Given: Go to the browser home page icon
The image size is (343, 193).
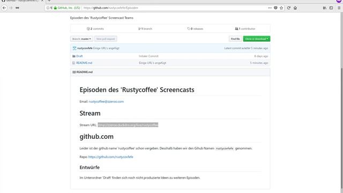Looking at the screenshot, I should (x=295, y=8).
